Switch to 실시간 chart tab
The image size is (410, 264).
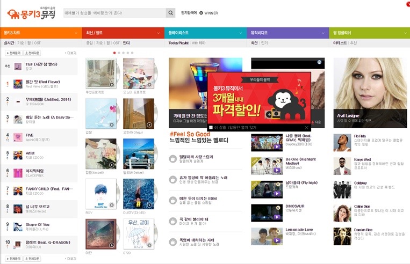click(x=9, y=43)
